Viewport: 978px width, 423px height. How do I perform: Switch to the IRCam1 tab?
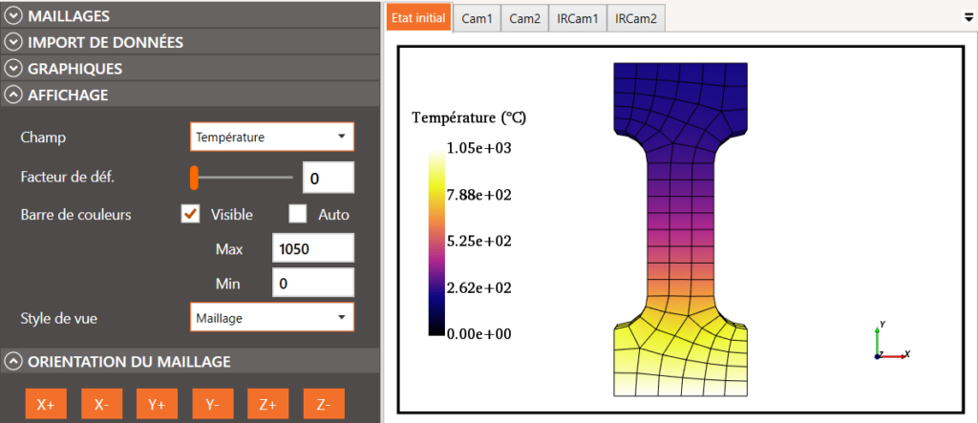click(577, 19)
